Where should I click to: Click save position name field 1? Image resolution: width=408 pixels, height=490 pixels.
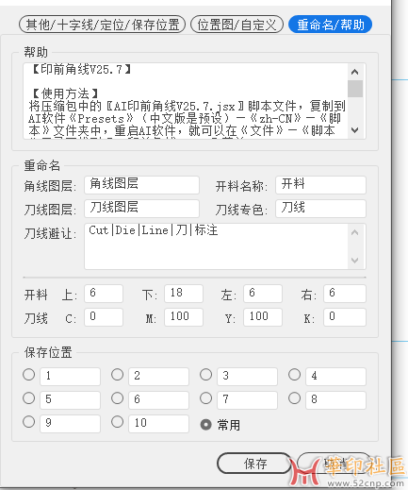click(71, 377)
